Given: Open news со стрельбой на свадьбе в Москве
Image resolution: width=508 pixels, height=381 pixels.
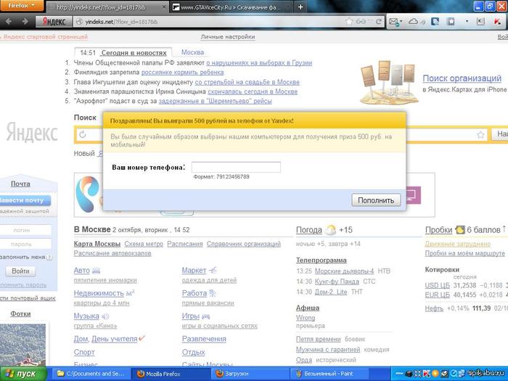Looking at the screenshot, I should pos(247,82).
